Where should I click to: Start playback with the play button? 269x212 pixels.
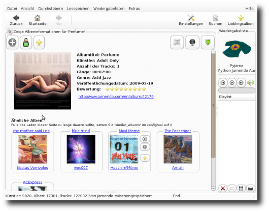232,83
